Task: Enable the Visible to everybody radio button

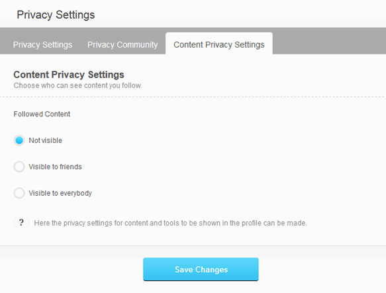Action: pyautogui.click(x=19, y=193)
